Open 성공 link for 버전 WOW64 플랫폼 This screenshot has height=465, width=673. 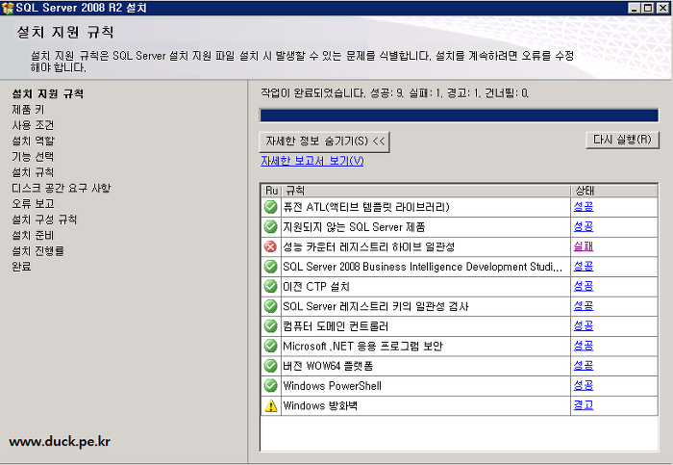[x=584, y=365]
